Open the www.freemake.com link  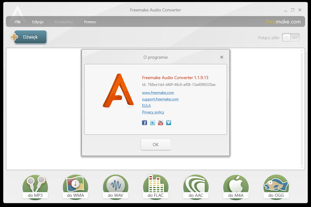158,93
